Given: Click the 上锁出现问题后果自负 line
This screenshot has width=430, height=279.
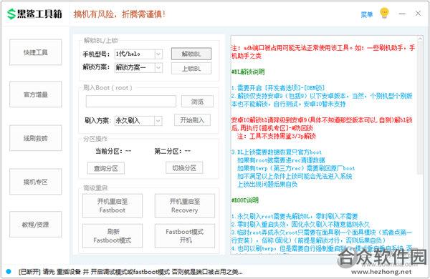Looking at the screenshot, I should click(267, 185).
